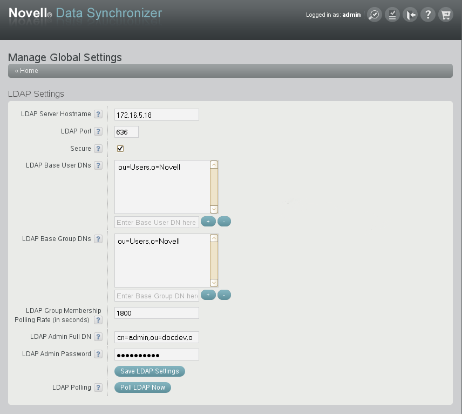
Task: Focus the LDAP Admin Full DN field
Action: [157, 337]
